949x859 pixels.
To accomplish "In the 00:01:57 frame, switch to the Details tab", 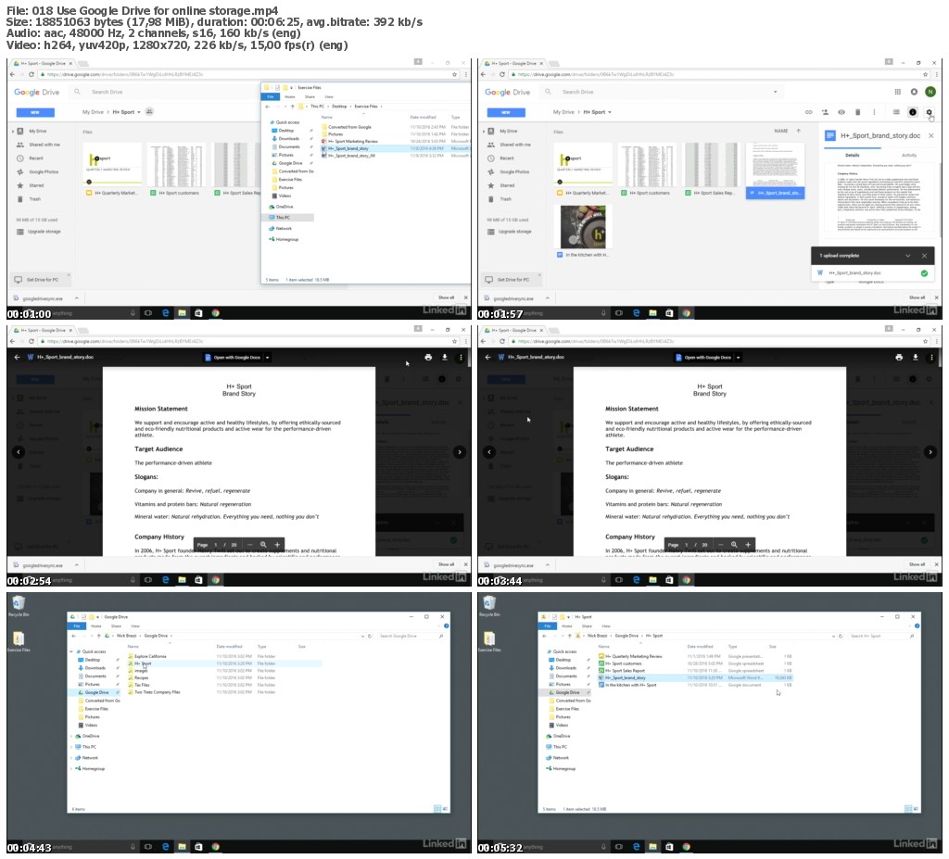I will [853, 156].
